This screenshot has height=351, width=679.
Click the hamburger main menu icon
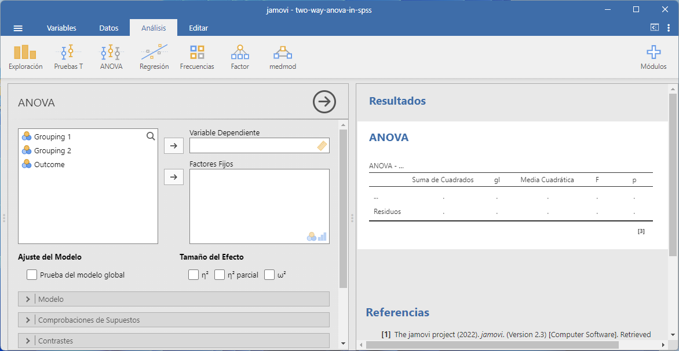point(18,28)
